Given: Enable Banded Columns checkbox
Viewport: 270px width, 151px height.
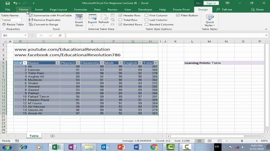Looking at the screenshot, I should coord(146,24).
